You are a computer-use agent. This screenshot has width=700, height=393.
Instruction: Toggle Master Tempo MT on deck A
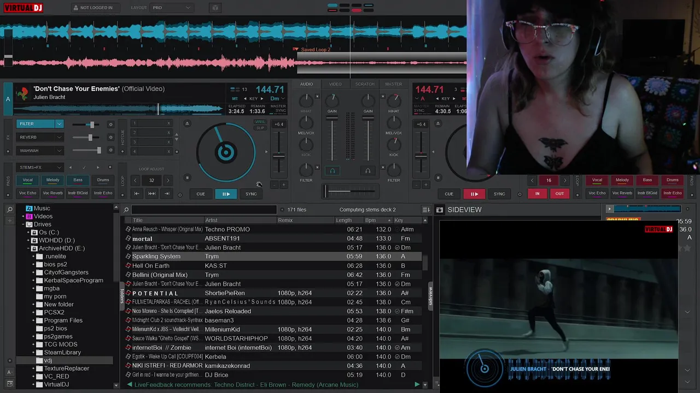(235, 99)
